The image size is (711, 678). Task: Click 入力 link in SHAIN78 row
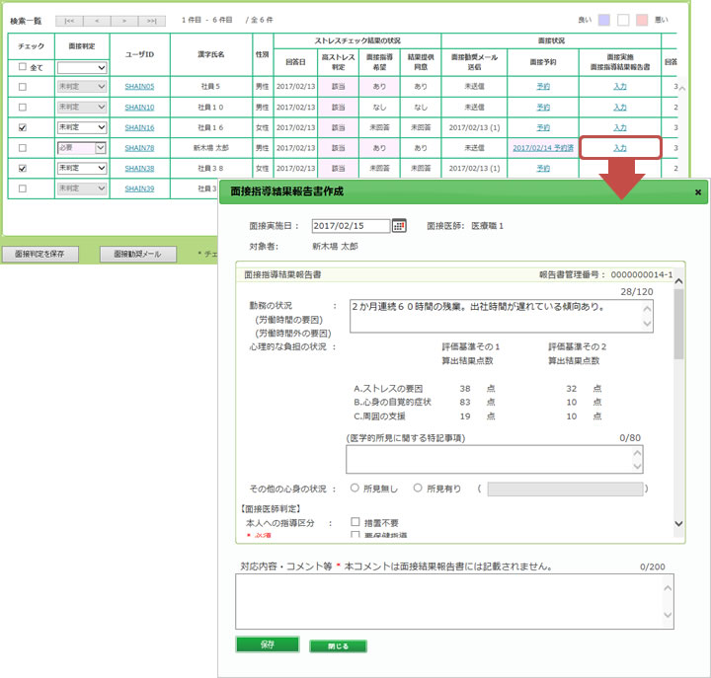620,148
